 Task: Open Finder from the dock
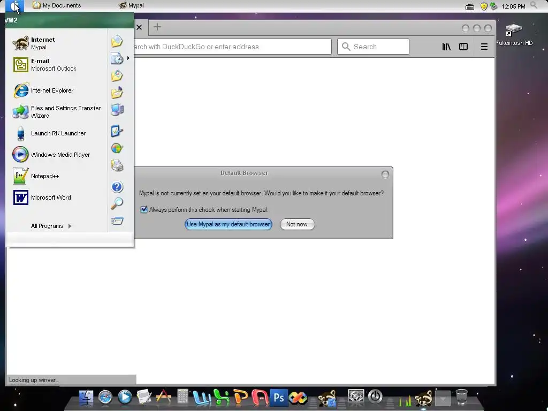coord(86,398)
